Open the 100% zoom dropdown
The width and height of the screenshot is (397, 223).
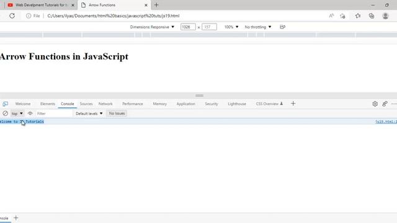click(x=231, y=27)
